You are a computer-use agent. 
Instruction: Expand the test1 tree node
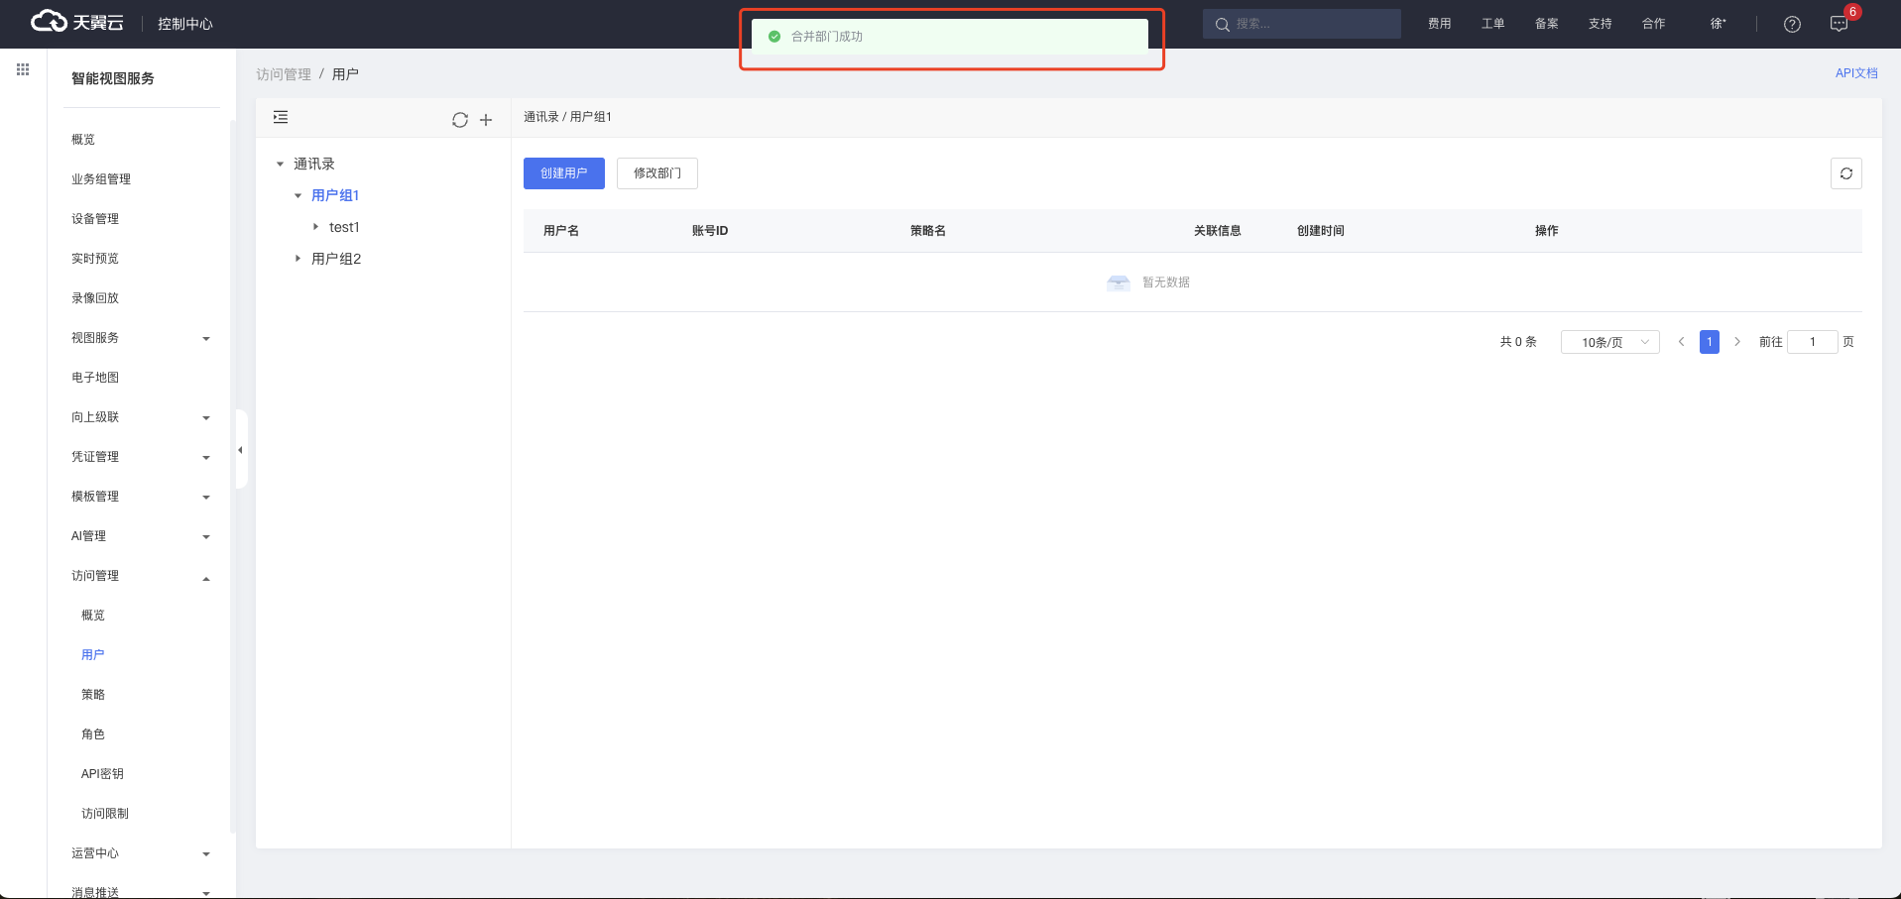point(316,228)
